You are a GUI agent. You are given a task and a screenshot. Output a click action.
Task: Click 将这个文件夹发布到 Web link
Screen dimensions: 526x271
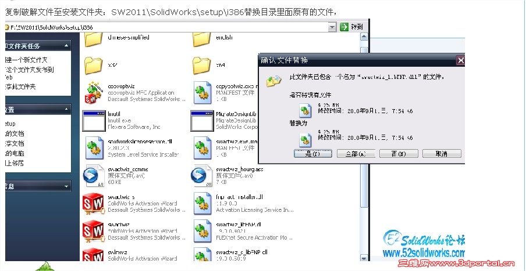click(x=30, y=73)
